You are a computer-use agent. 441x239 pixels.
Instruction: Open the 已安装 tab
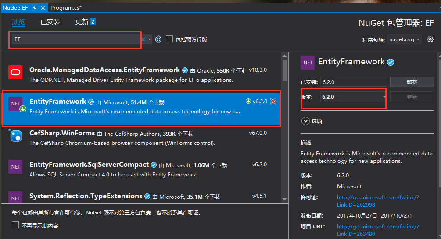coord(50,21)
